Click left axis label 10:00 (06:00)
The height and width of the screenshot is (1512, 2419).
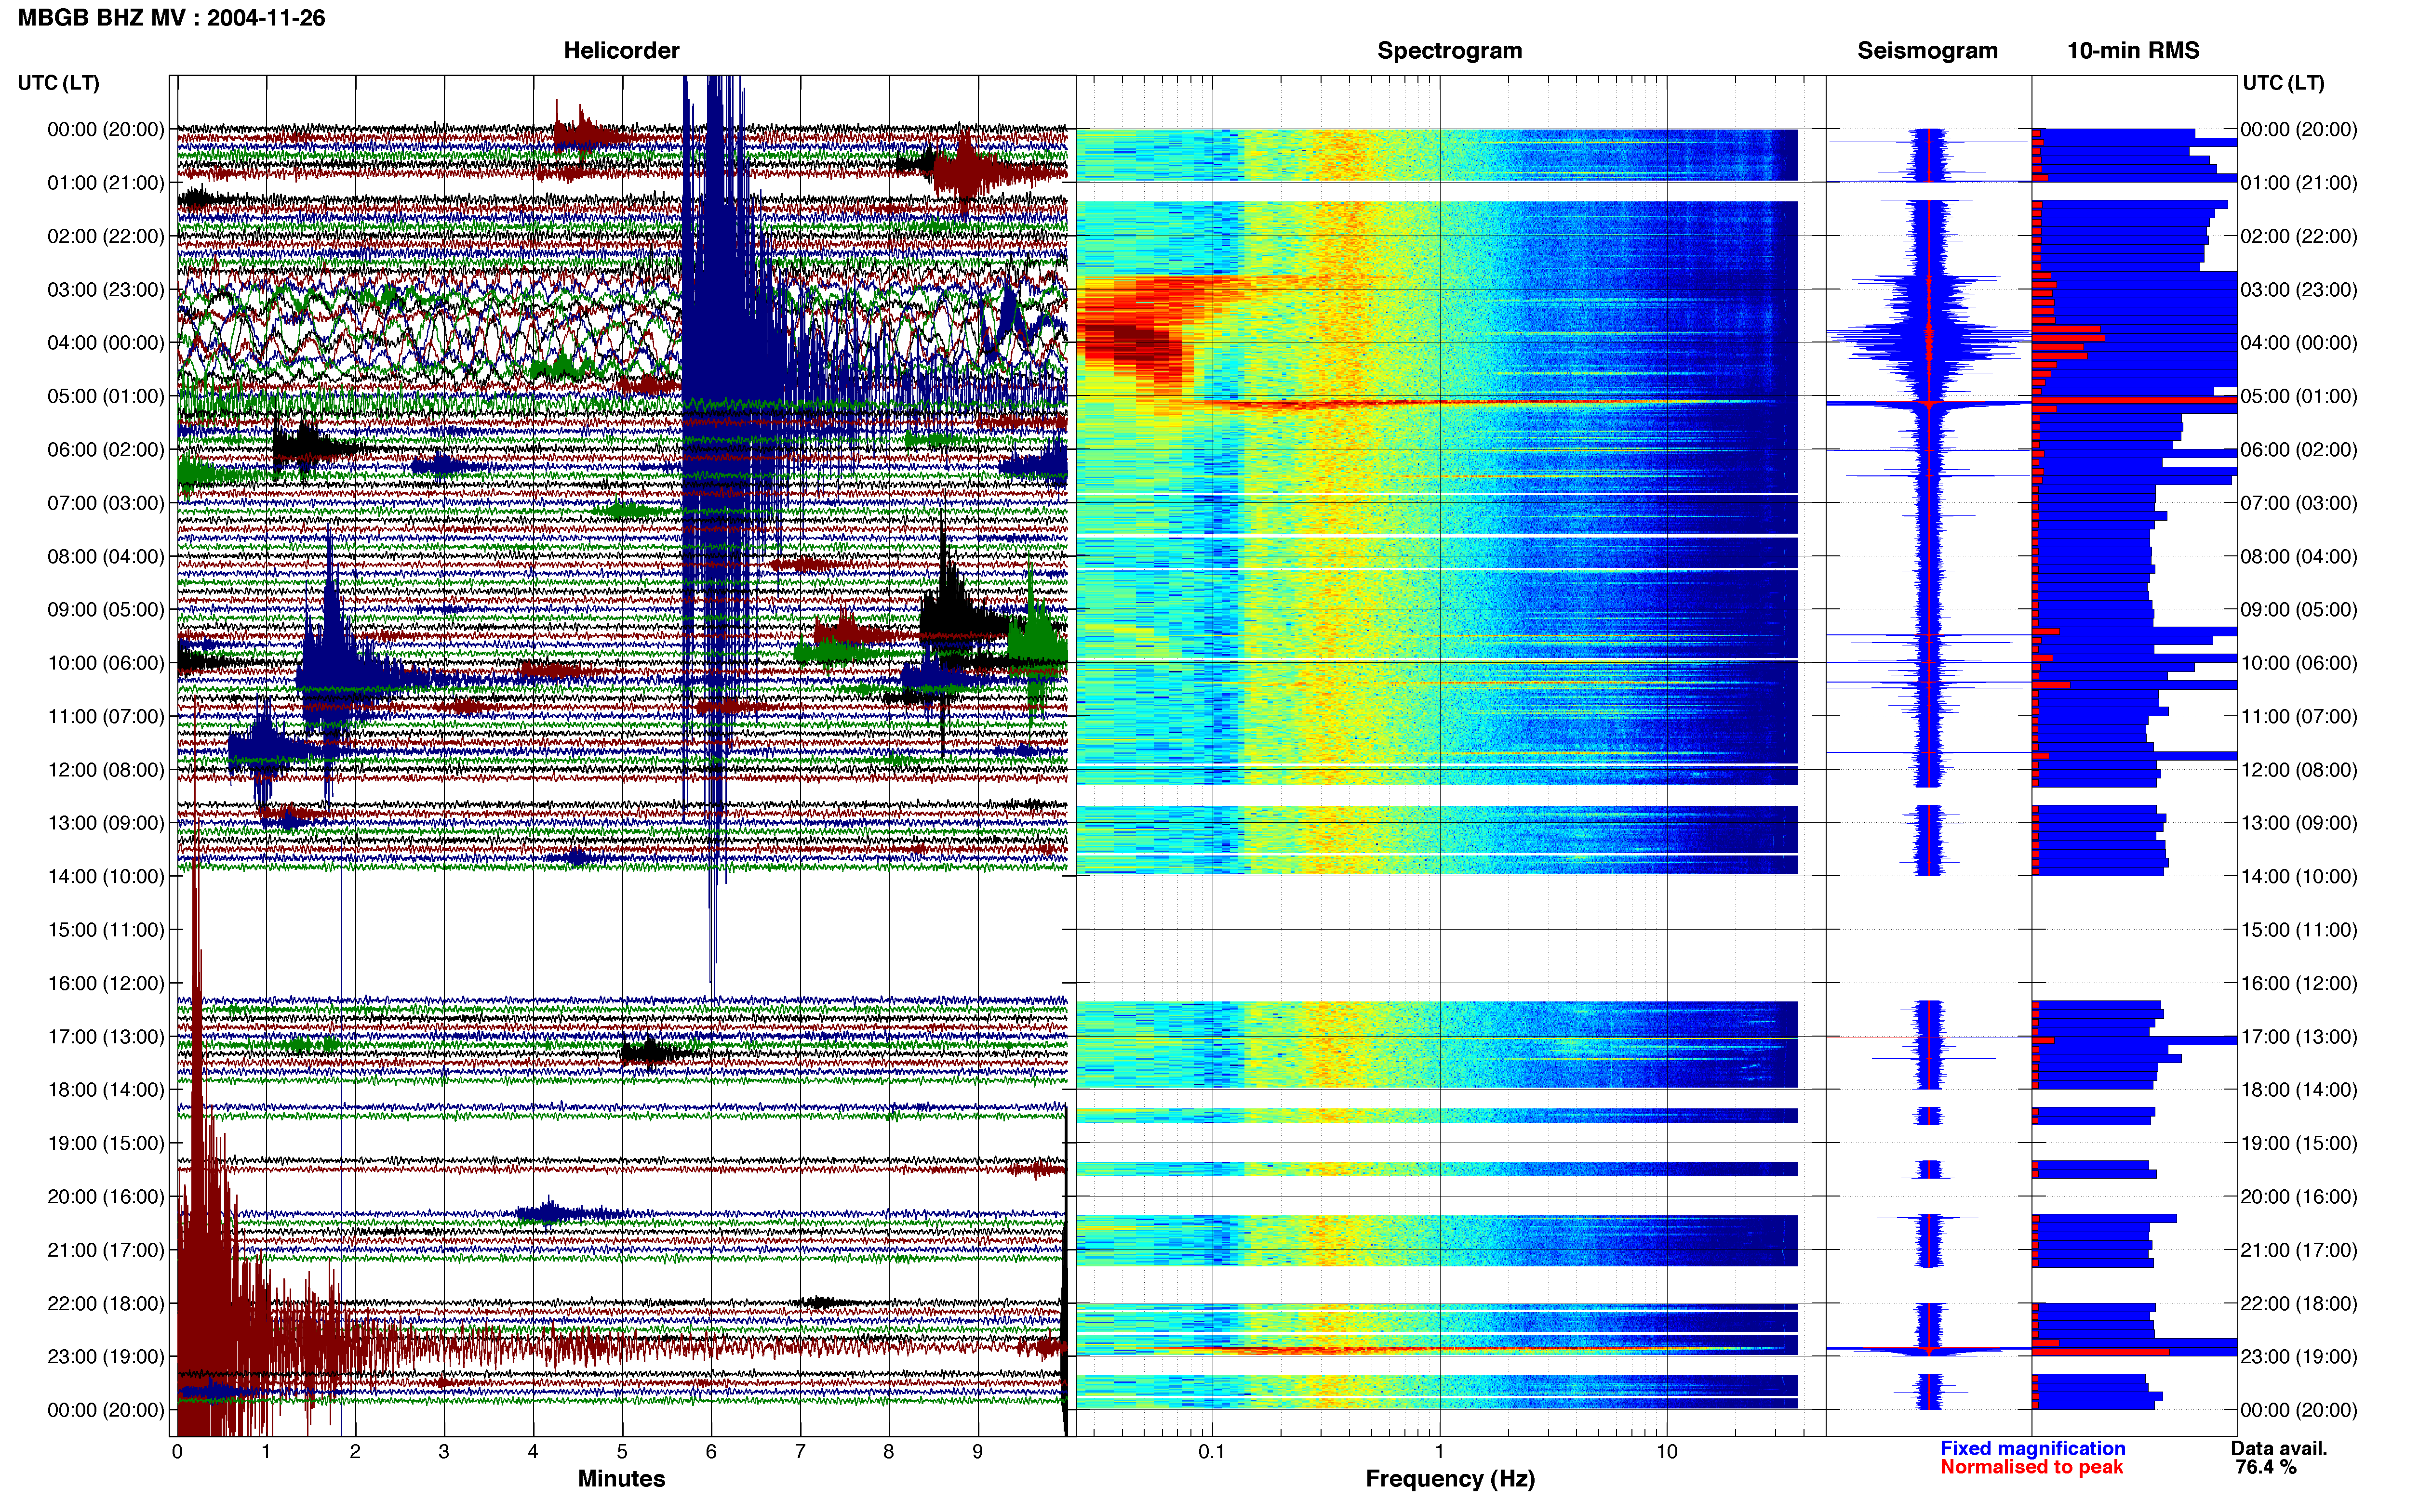tap(106, 663)
